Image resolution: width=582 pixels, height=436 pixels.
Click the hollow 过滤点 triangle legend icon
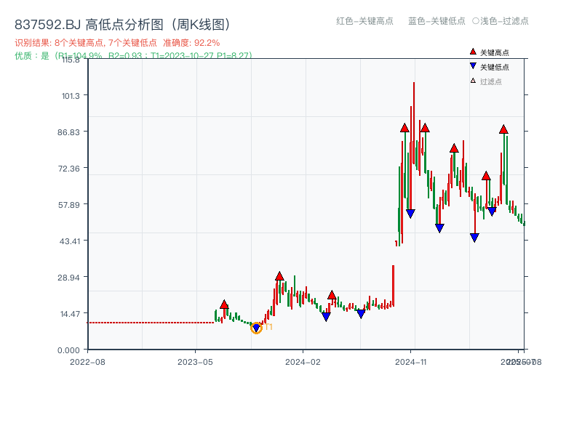[x=473, y=81]
